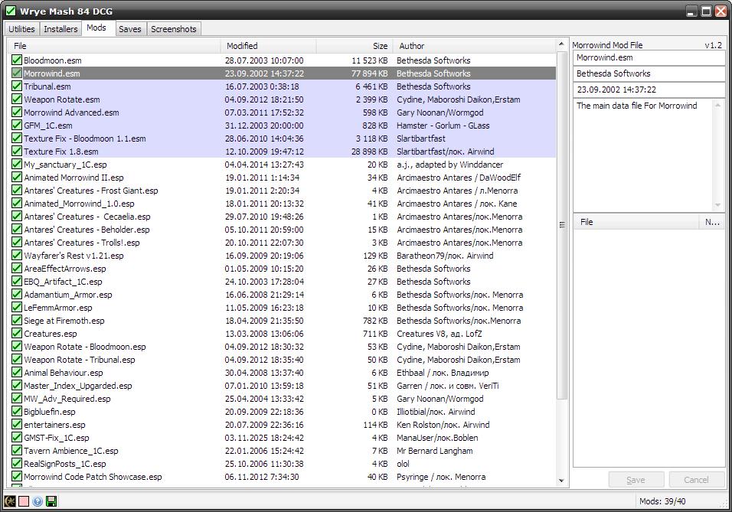Select Adamantium_Armor.esp row
This screenshot has height=512, width=732.
coord(283,295)
